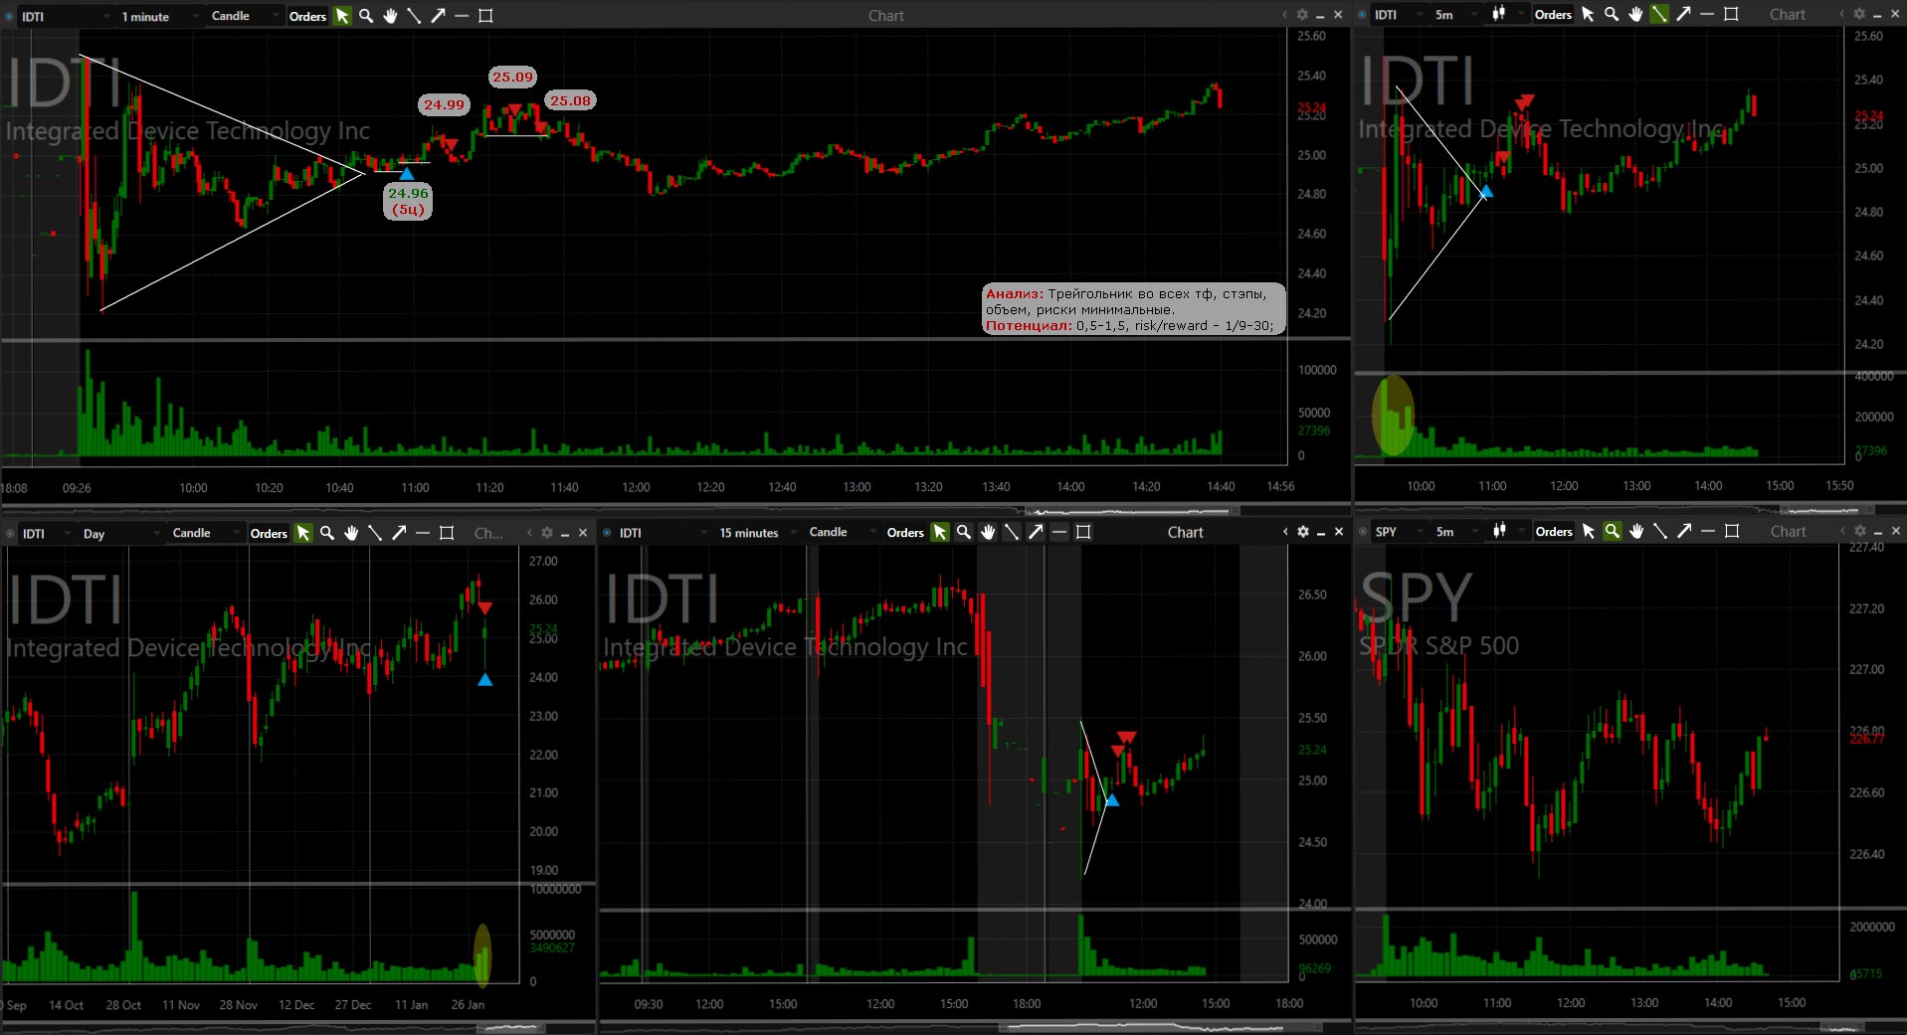Pick the hand tool in Day chart
This screenshot has height=1035, width=1907.
(x=351, y=533)
